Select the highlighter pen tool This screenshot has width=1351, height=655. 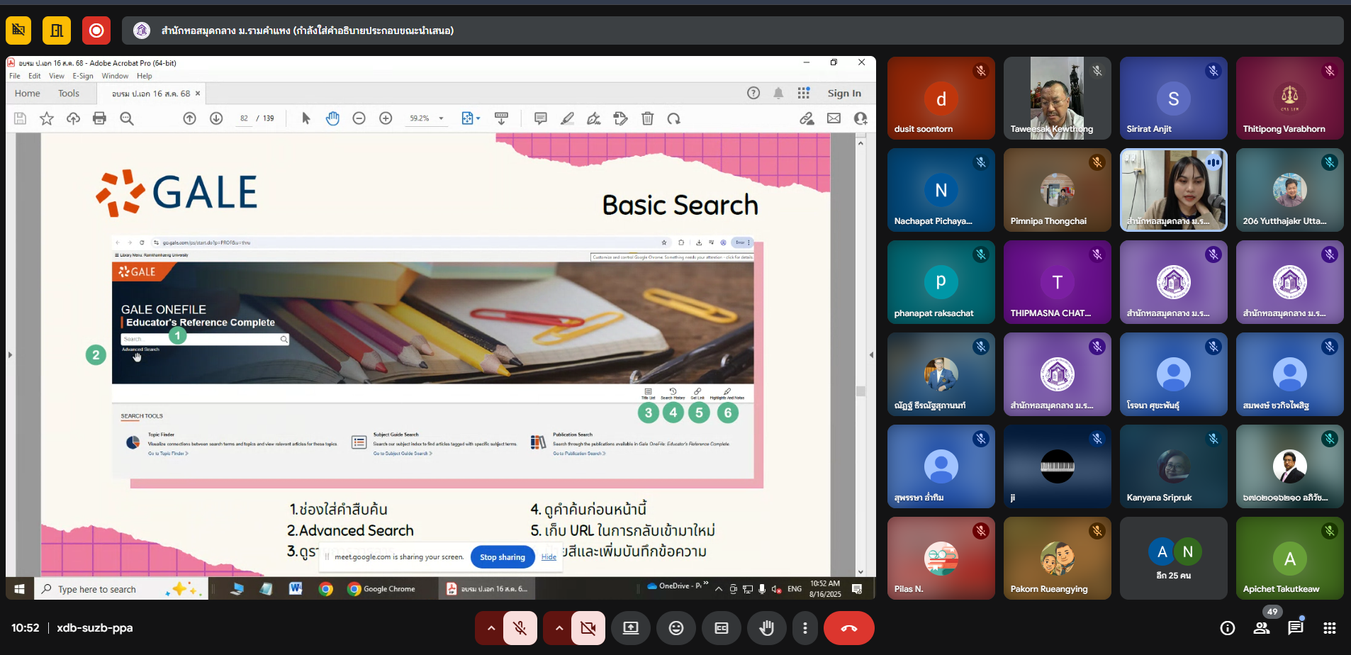567,118
